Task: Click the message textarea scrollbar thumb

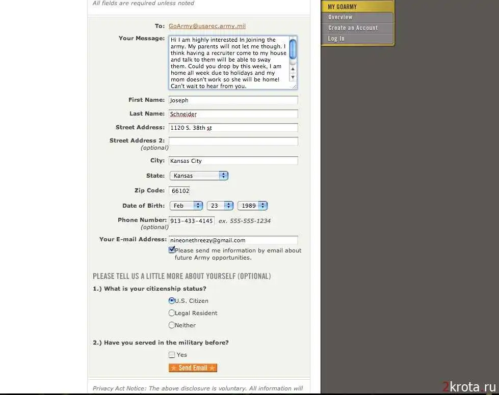Action: (293, 49)
